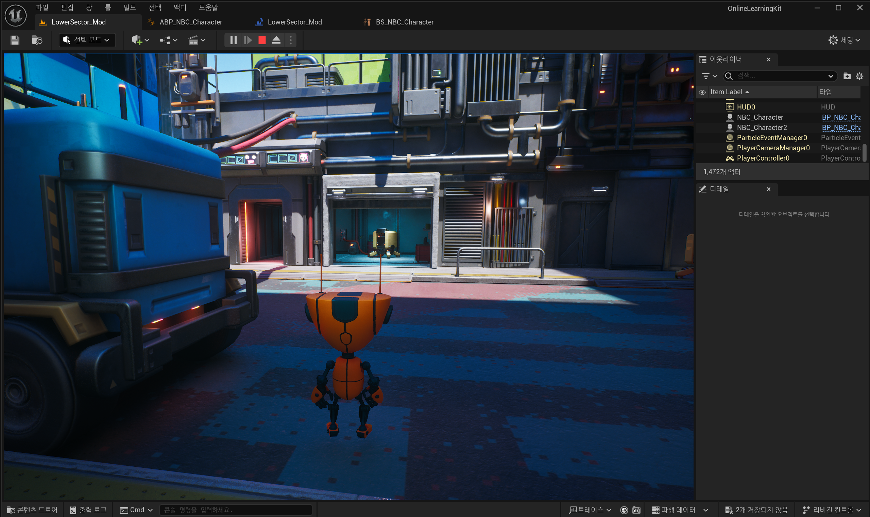Image resolution: width=870 pixels, height=517 pixels.
Task: Click the console command input field
Action: pos(236,510)
